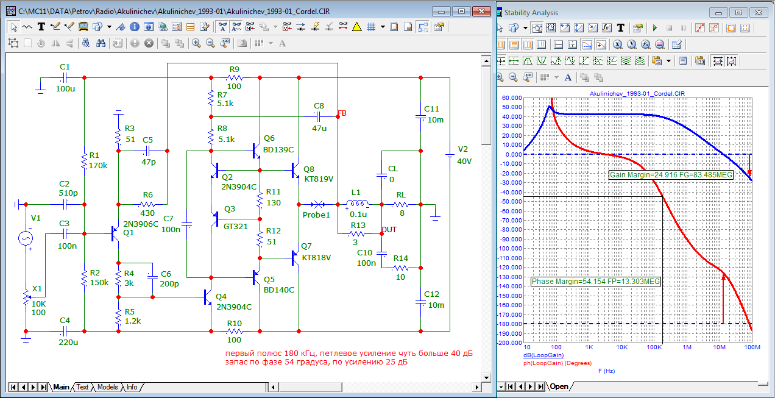Viewport: 775px width, 398px height.
Task: Select the Text mode tool
Action: point(41,27)
